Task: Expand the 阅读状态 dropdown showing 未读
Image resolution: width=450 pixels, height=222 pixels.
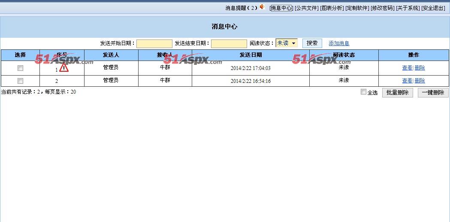Action: tap(287, 43)
